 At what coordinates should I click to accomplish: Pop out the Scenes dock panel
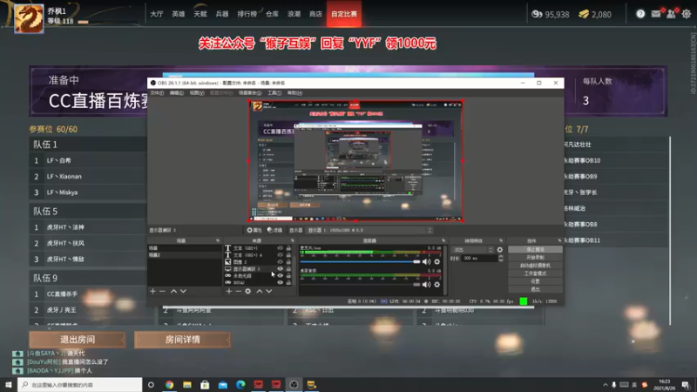coord(218,240)
